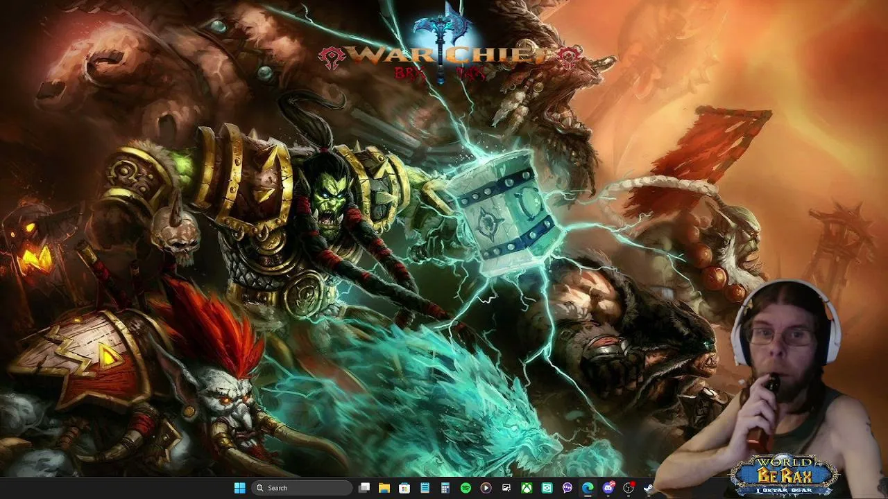
Task: Open Steam from the taskbar
Action: (649, 488)
